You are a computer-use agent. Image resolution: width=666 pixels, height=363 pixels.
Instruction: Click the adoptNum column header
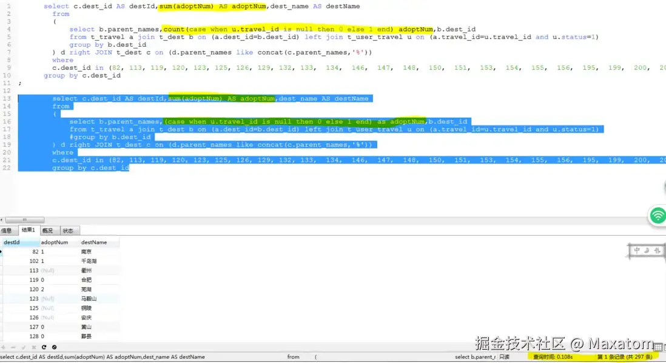click(x=55, y=242)
